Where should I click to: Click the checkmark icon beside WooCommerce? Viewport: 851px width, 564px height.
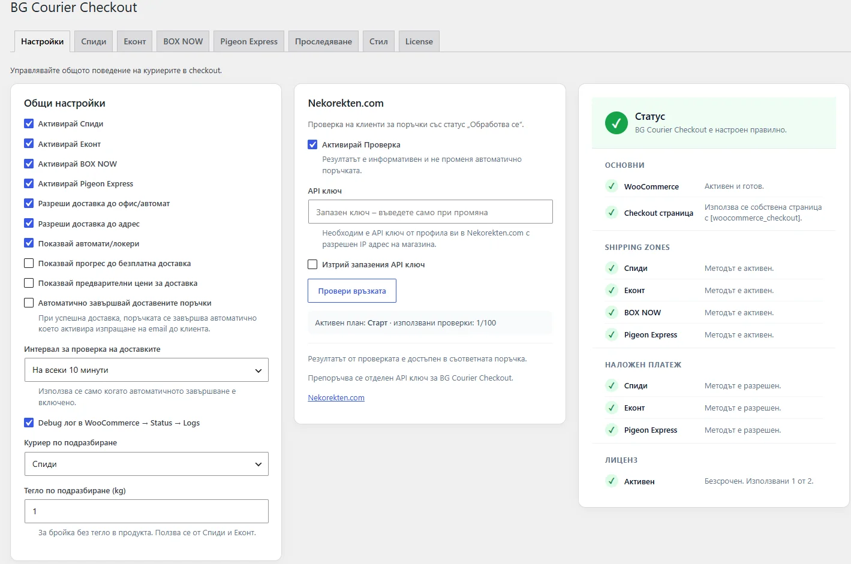click(612, 186)
